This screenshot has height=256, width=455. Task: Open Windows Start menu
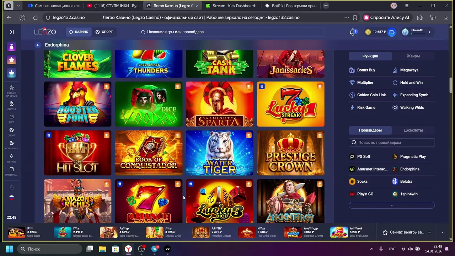(x=10, y=249)
